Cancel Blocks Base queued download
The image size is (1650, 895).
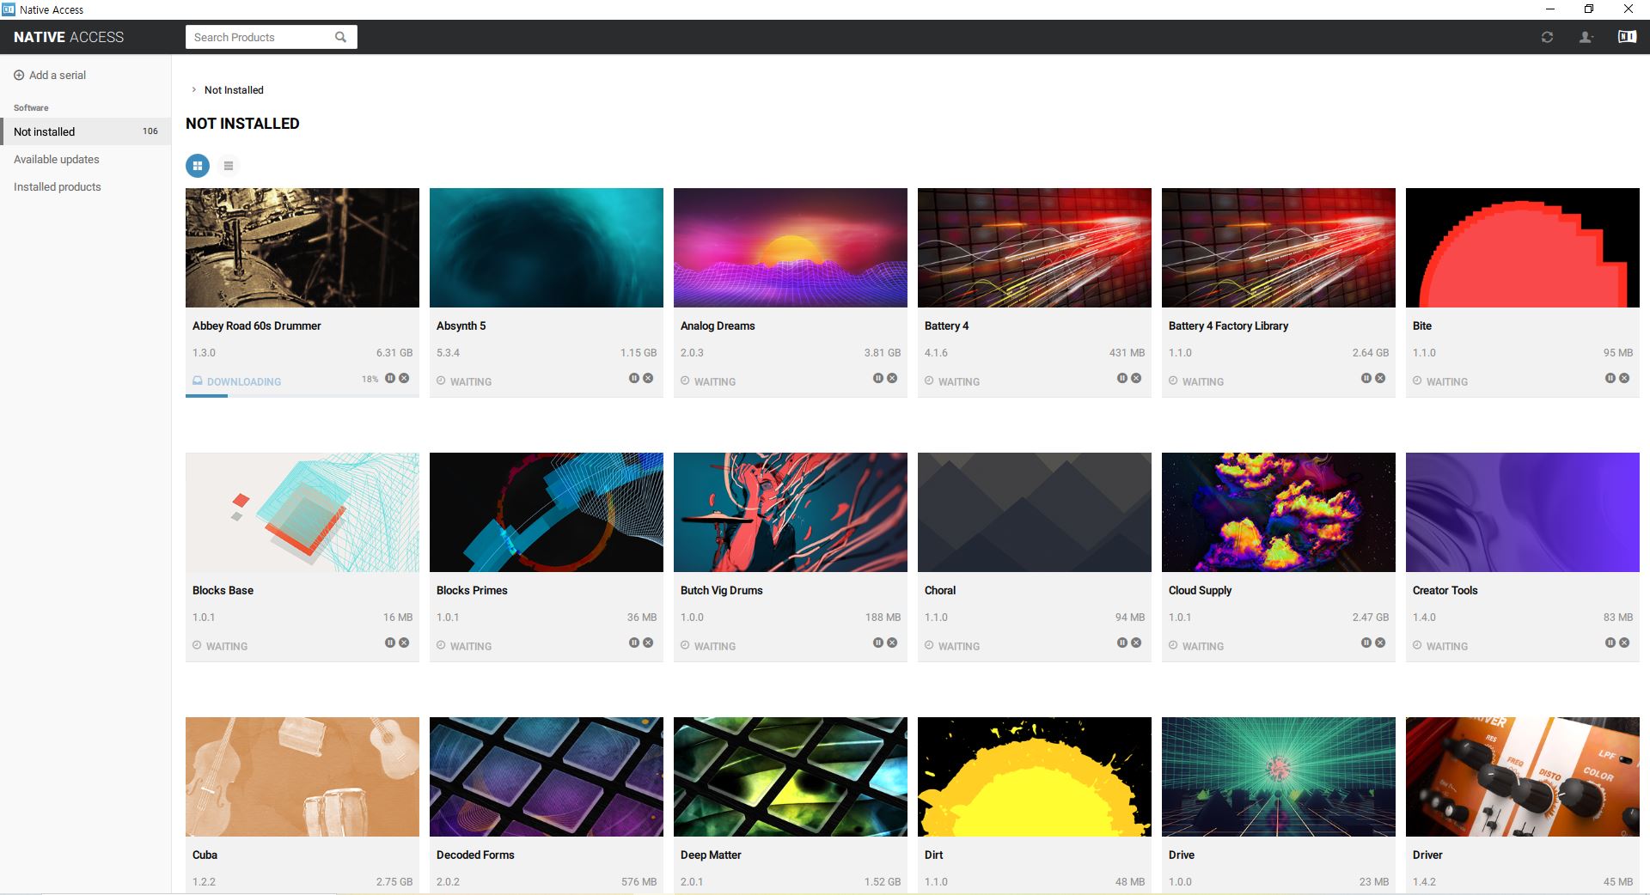pyautogui.click(x=404, y=642)
